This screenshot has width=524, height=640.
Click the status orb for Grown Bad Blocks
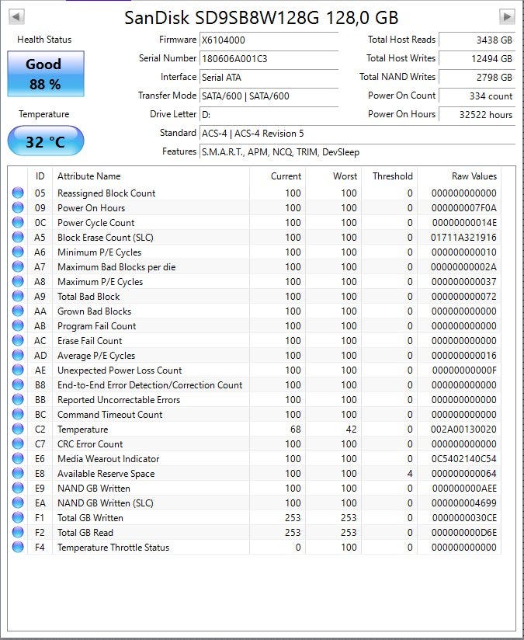(18, 311)
